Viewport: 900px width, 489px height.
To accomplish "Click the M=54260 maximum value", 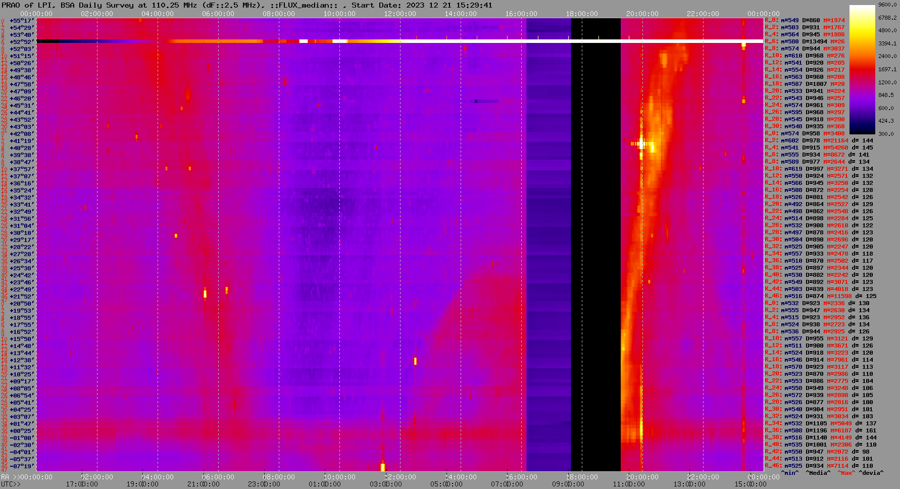I will point(835,148).
